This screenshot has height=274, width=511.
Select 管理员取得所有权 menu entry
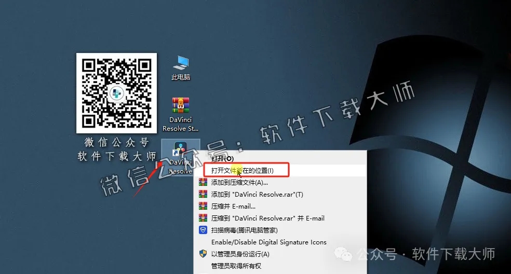(236, 266)
